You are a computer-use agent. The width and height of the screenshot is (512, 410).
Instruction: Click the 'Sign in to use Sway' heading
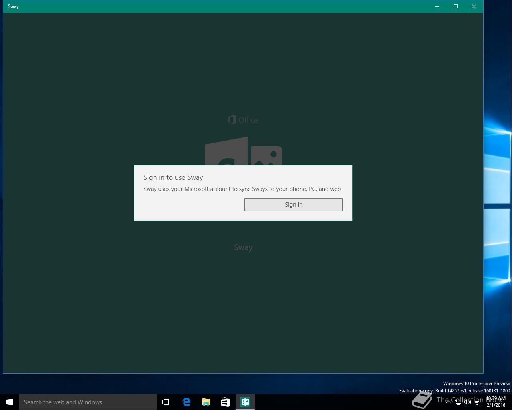point(173,177)
